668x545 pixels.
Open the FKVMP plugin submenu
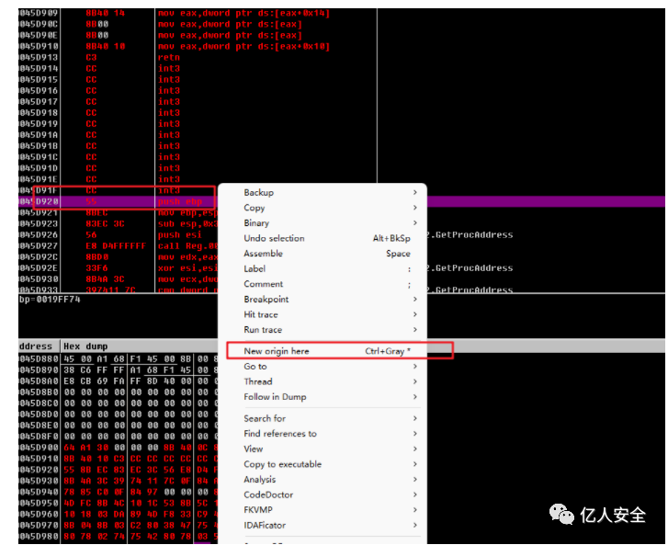pyautogui.click(x=323, y=510)
